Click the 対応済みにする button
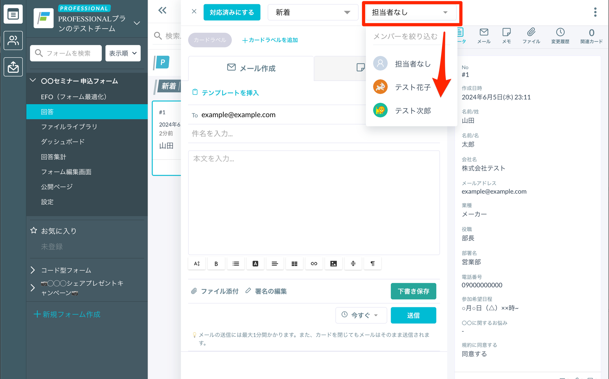Screen dimensions: 609x379 (232, 13)
